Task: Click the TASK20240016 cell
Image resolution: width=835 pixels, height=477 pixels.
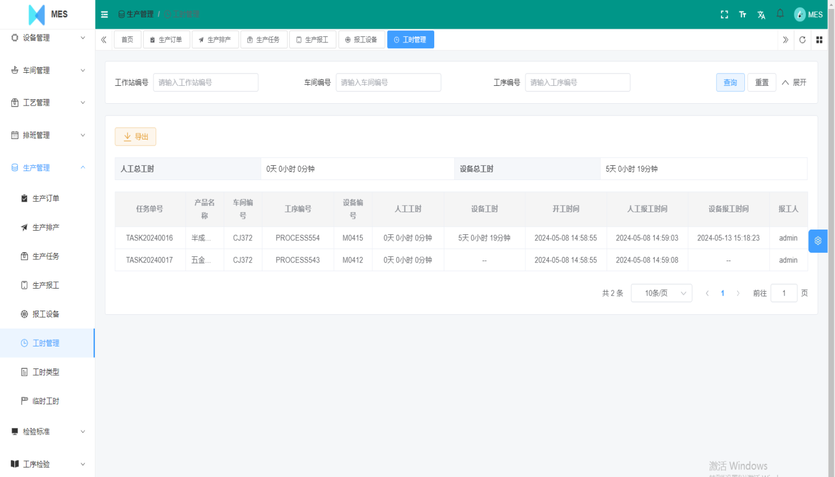Action: (150, 238)
